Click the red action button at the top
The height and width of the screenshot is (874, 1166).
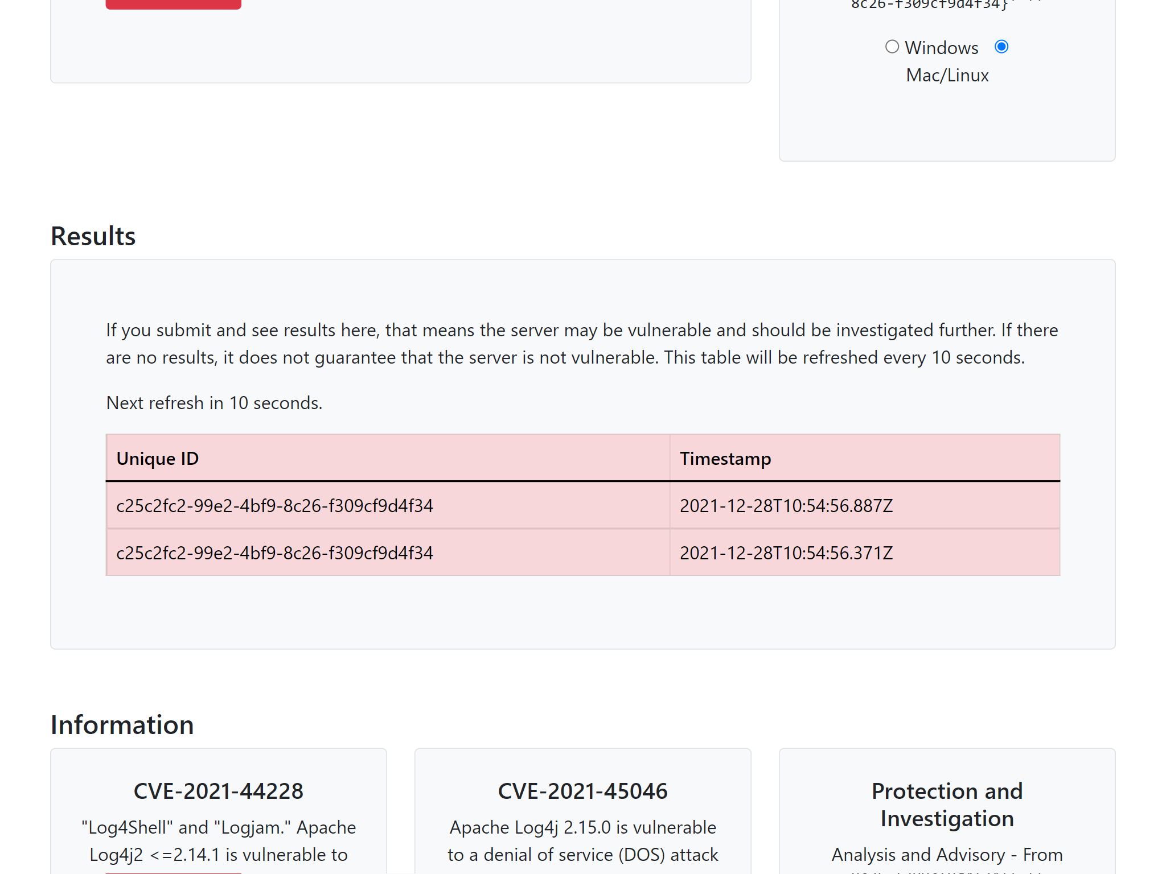(x=173, y=4)
